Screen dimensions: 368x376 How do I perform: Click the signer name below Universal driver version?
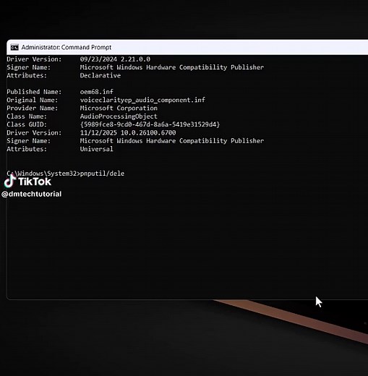pyautogui.click(x=172, y=141)
